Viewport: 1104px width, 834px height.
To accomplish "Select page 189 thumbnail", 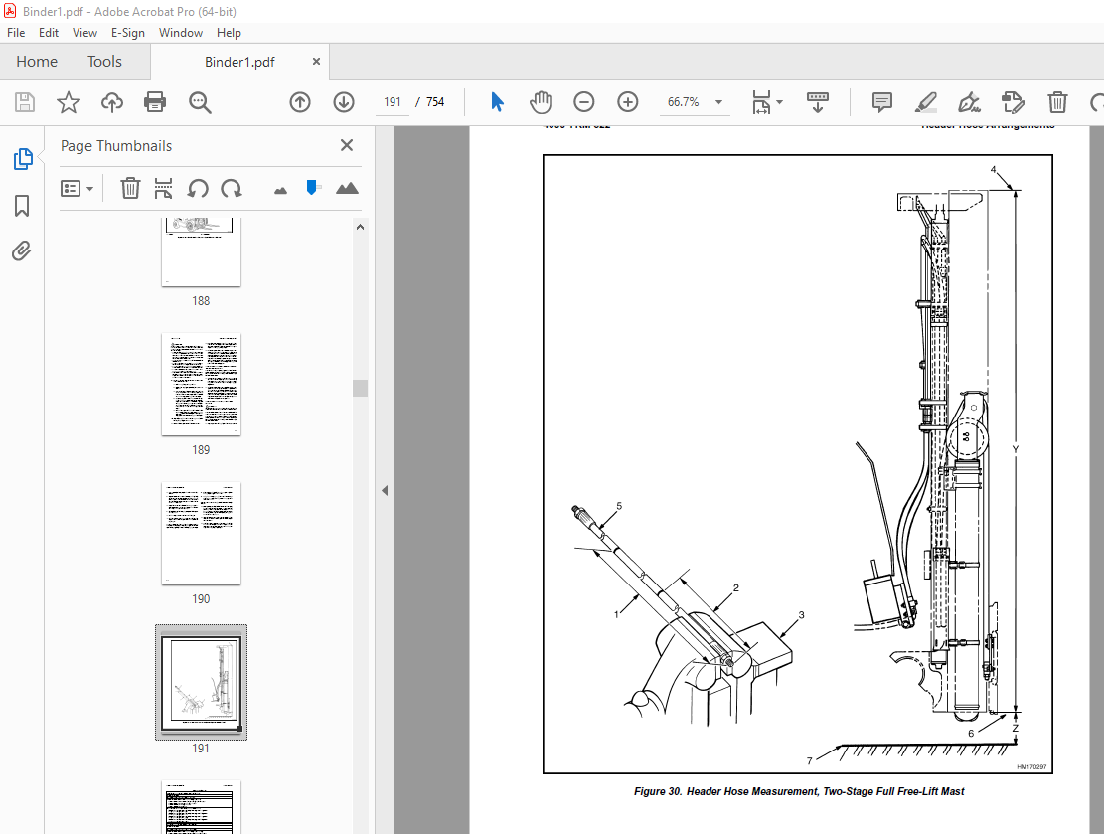I will 202,385.
